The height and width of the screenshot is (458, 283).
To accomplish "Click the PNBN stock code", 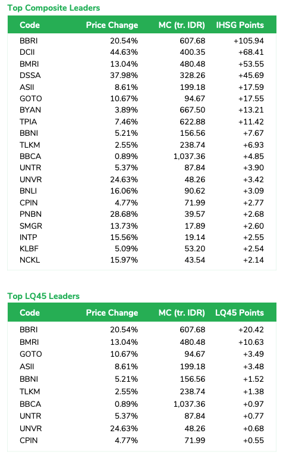I will coord(30,214).
